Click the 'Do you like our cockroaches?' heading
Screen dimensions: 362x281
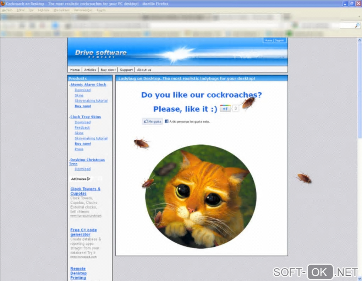(x=201, y=95)
